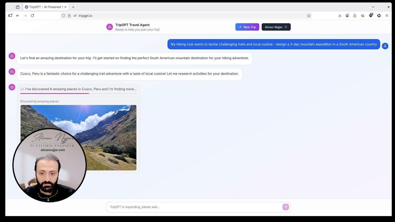
Task: Open the browser account profile icon
Action: pos(347,16)
